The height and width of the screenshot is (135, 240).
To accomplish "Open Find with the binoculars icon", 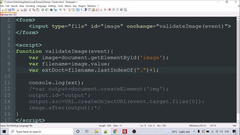I will pyautogui.click(x=51, y=10).
